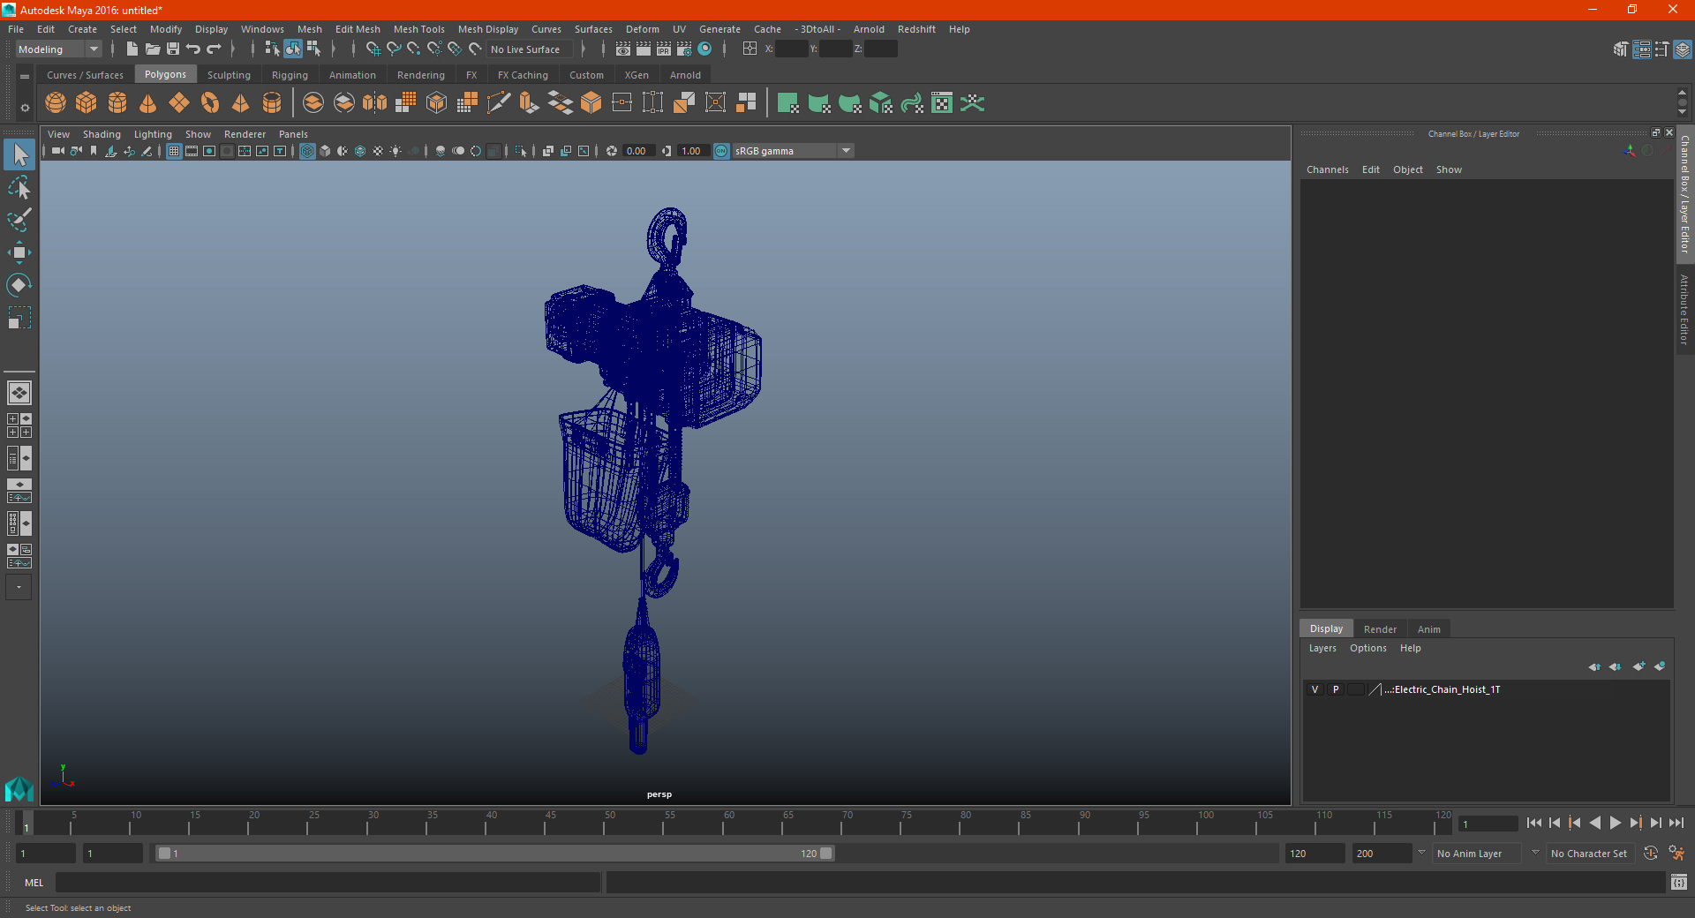
Task: Toggle use all lights in viewport
Action: [x=395, y=151]
